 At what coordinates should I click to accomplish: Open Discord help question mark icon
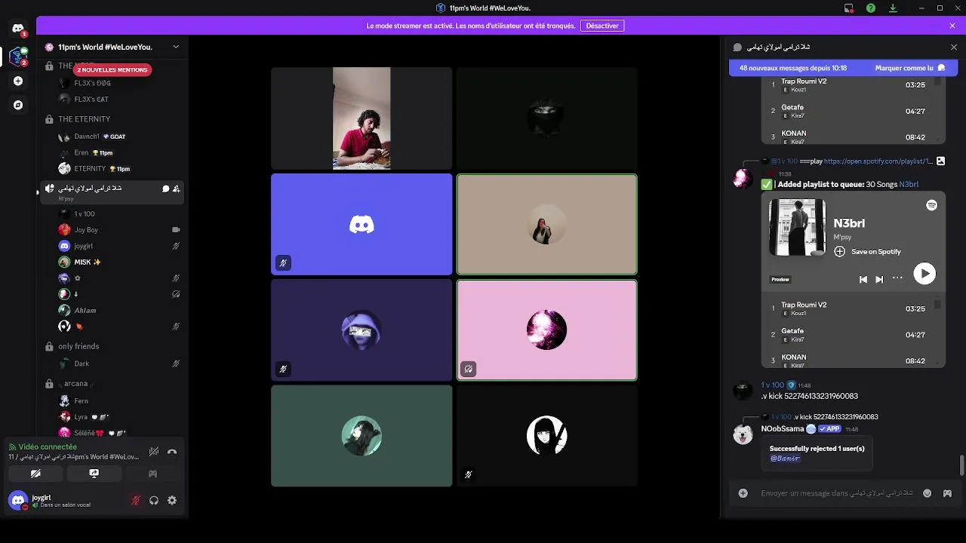tap(871, 8)
